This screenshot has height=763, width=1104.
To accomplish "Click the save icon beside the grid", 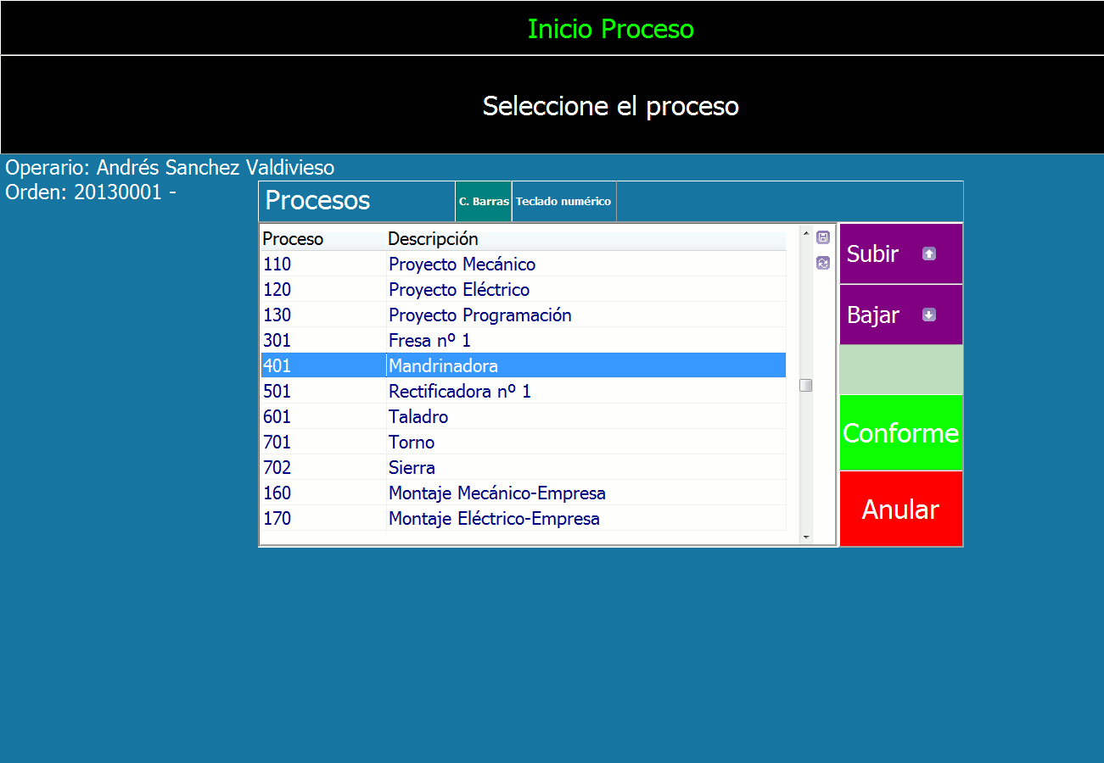I will click(822, 237).
